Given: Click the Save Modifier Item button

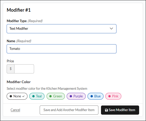Looking at the screenshot, I should click(120, 110).
